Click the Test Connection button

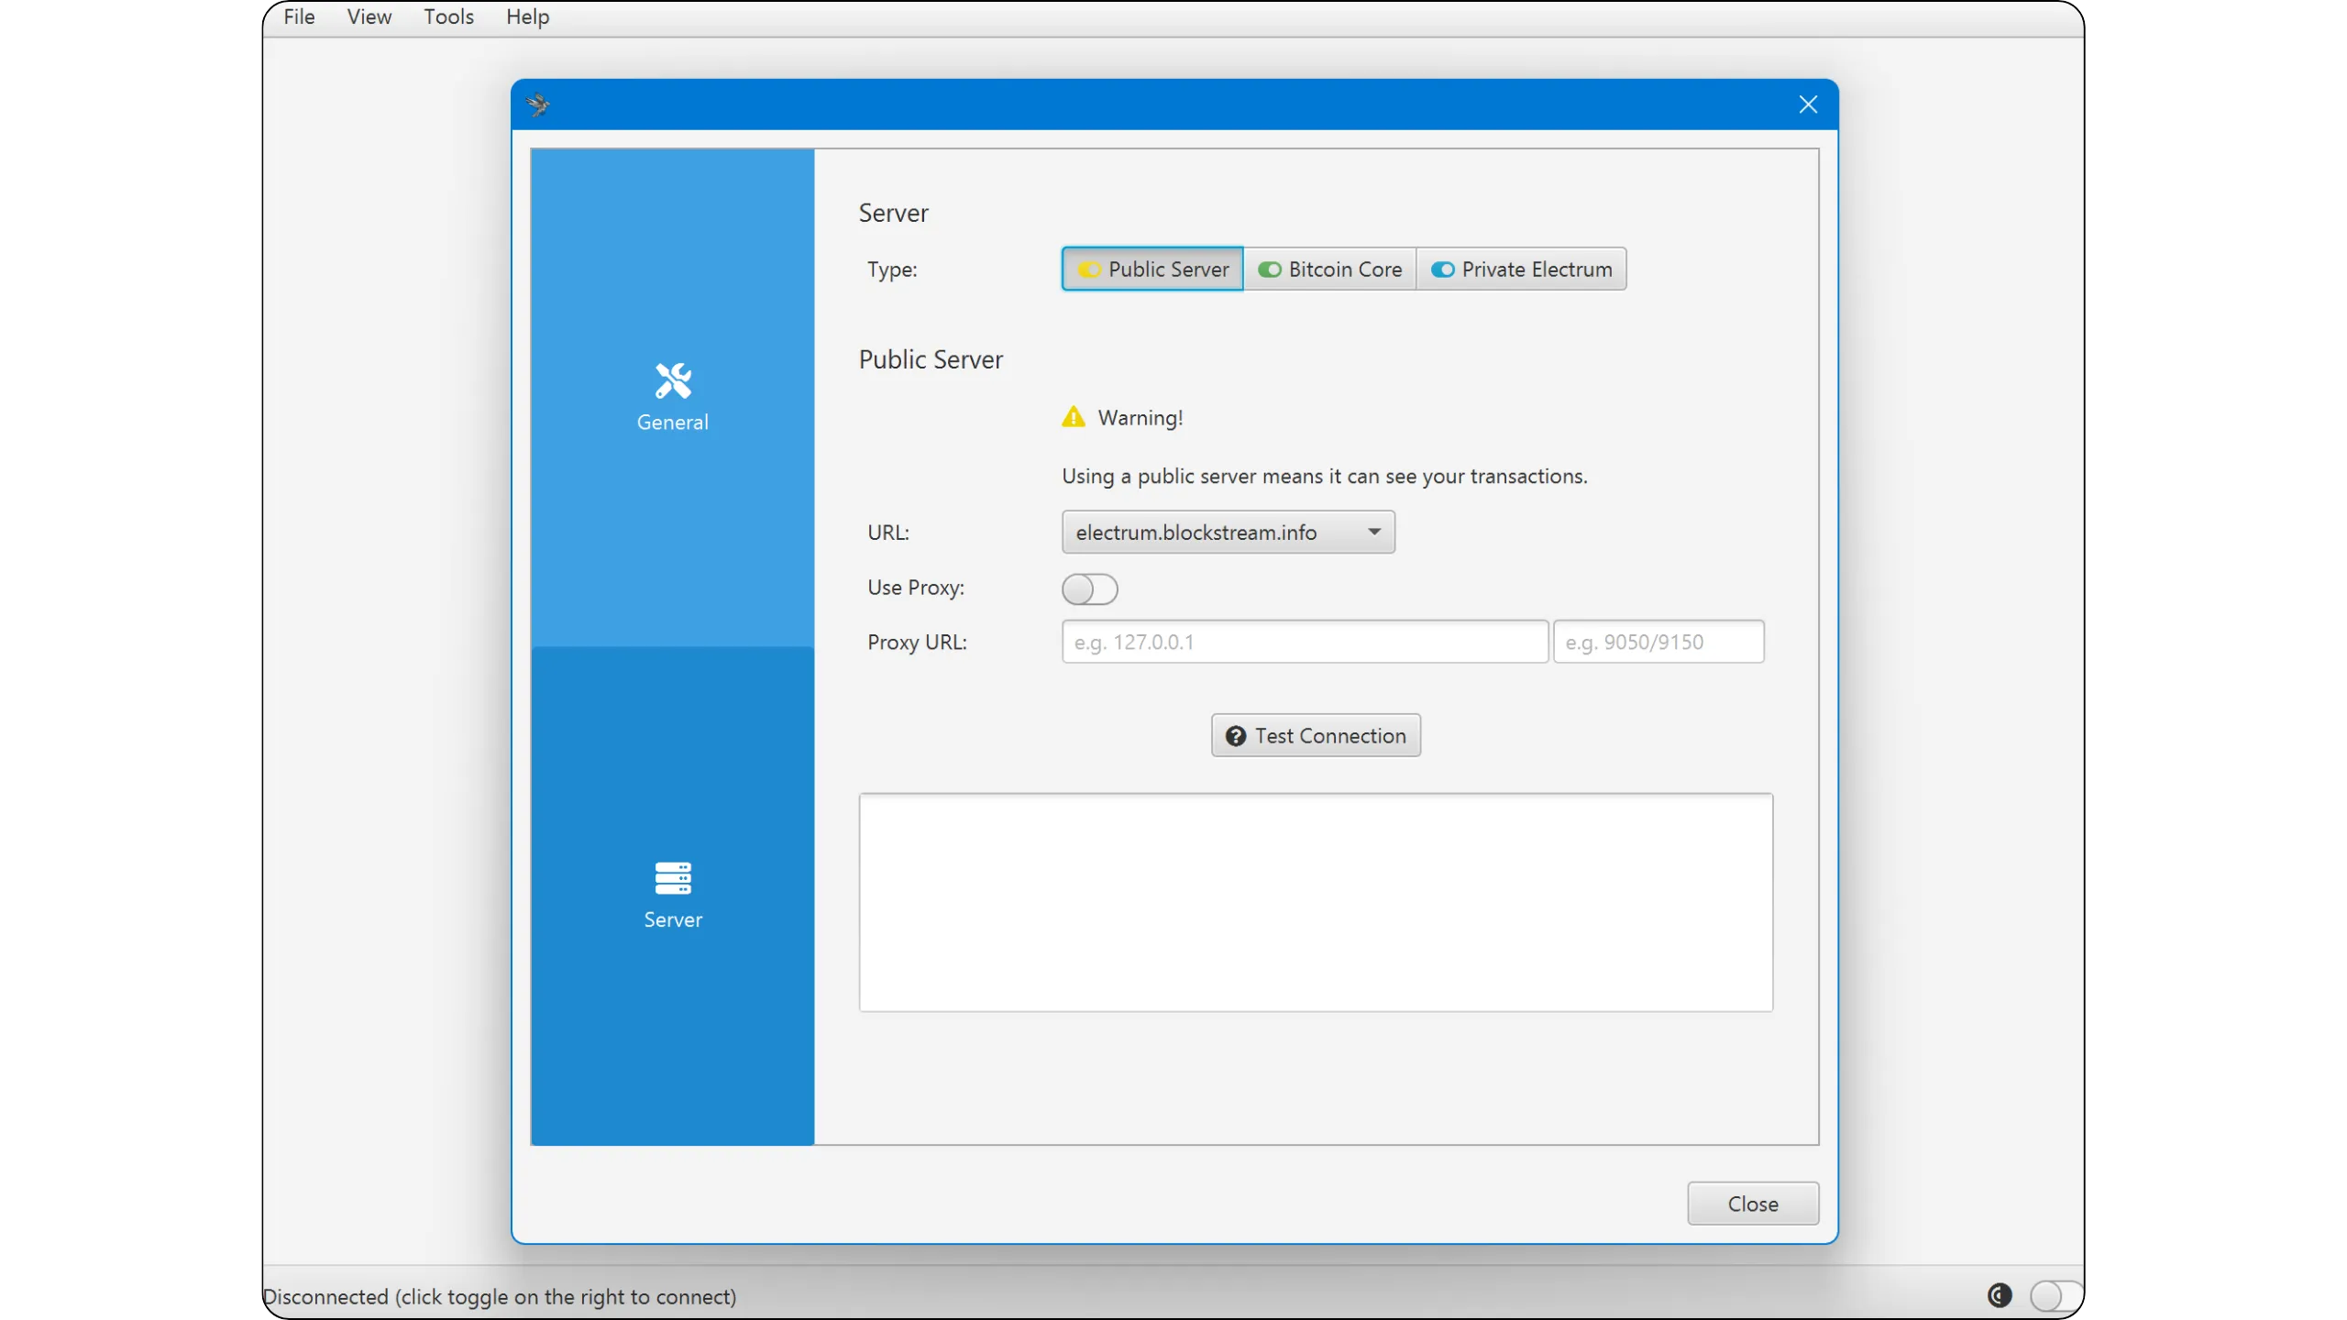pyautogui.click(x=1316, y=735)
